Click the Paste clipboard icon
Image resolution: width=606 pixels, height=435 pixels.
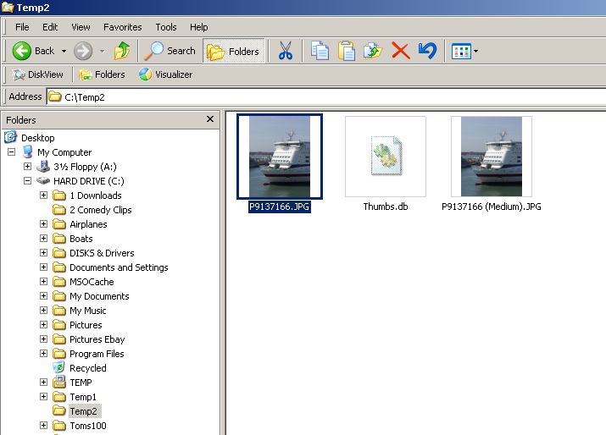pos(347,51)
